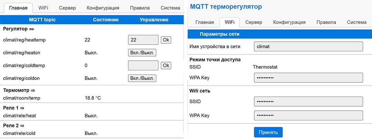Open Сервер tab in the right panel
Screen dimensions: 372x139
coord(254,22)
